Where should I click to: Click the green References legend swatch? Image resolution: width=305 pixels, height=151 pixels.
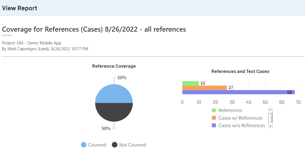(x=214, y=110)
